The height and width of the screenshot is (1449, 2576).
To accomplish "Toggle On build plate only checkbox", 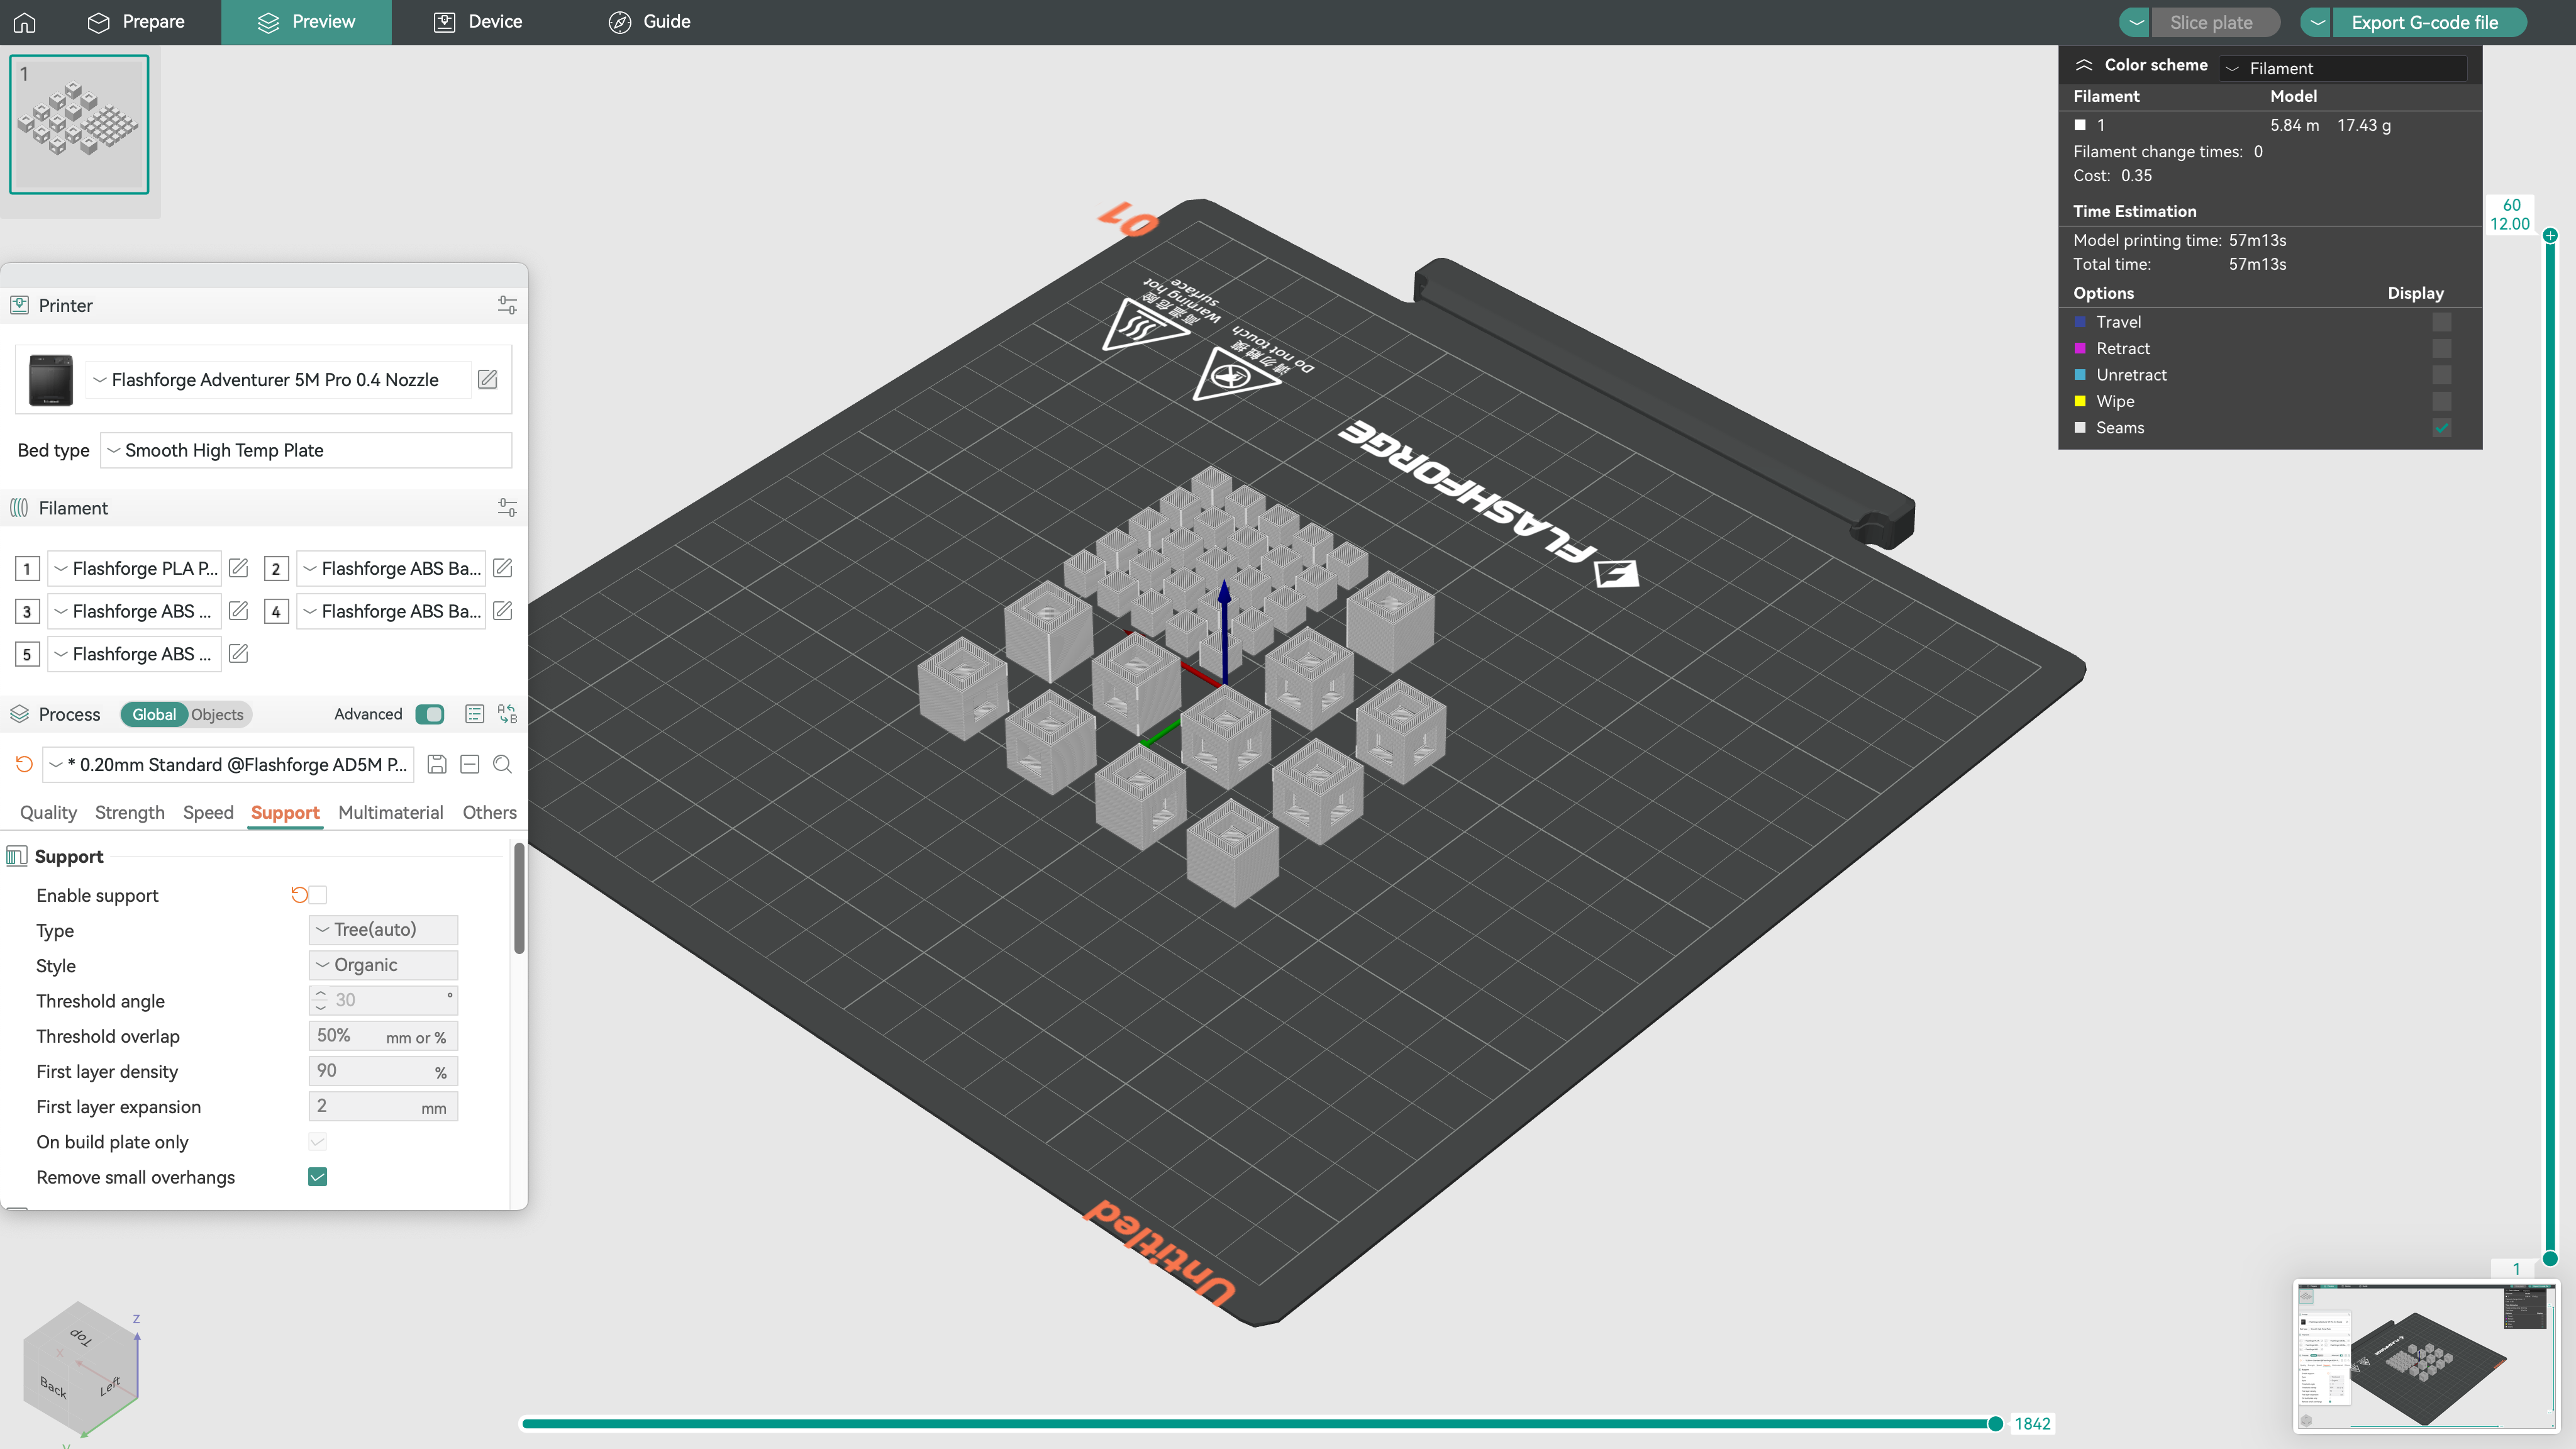I will [318, 1142].
